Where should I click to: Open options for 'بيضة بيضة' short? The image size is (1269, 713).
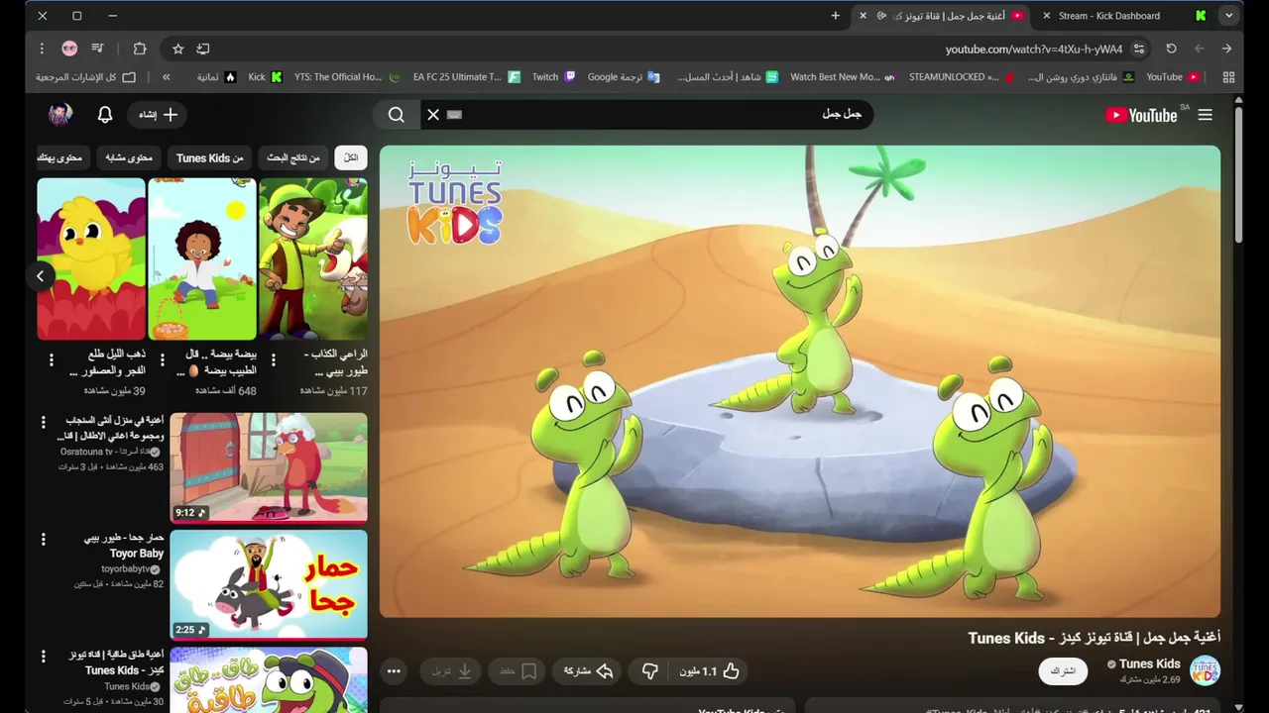point(163,360)
